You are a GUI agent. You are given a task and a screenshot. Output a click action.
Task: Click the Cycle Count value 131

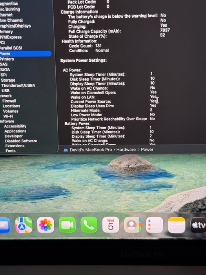click(98, 46)
